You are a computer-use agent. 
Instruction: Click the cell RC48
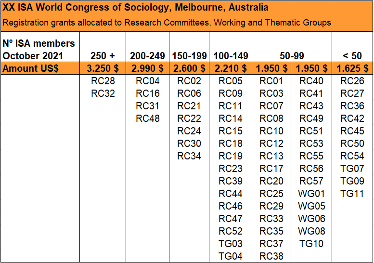tap(147, 118)
